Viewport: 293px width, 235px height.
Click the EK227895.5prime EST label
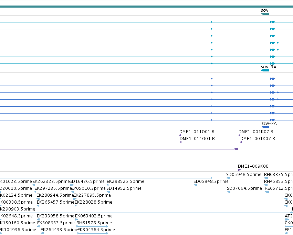point(92,195)
